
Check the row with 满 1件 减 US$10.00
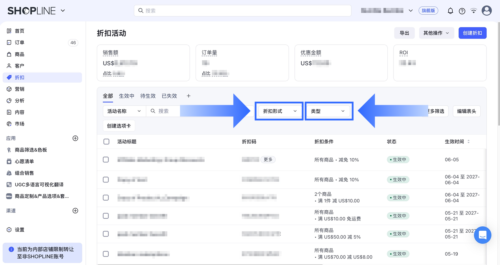[106, 197]
